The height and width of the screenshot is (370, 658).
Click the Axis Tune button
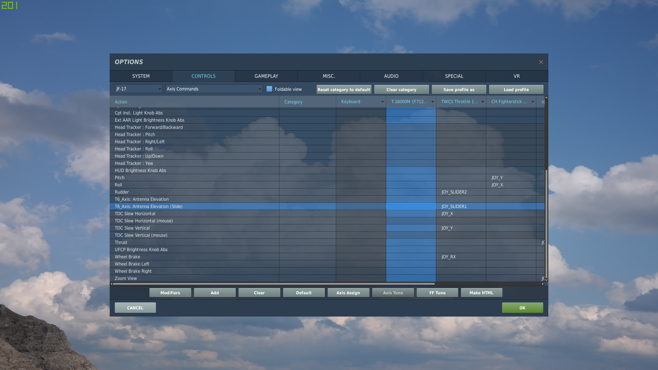pyautogui.click(x=393, y=293)
